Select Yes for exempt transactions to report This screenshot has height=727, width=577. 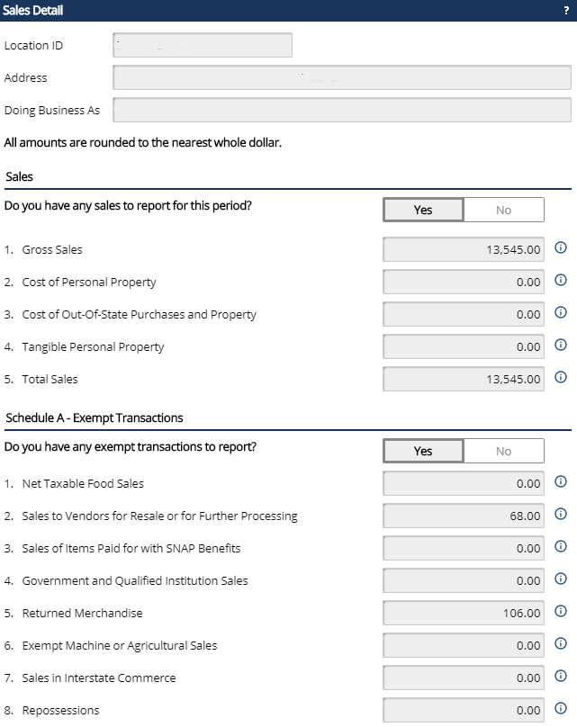[423, 451]
